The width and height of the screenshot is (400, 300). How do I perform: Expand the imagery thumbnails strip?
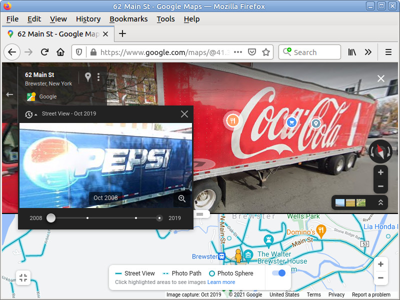380,202
